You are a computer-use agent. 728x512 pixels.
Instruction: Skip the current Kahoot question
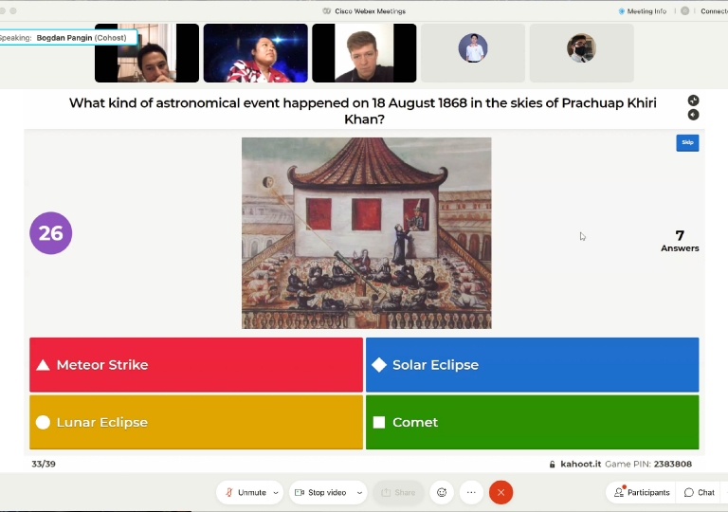tap(687, 142)
